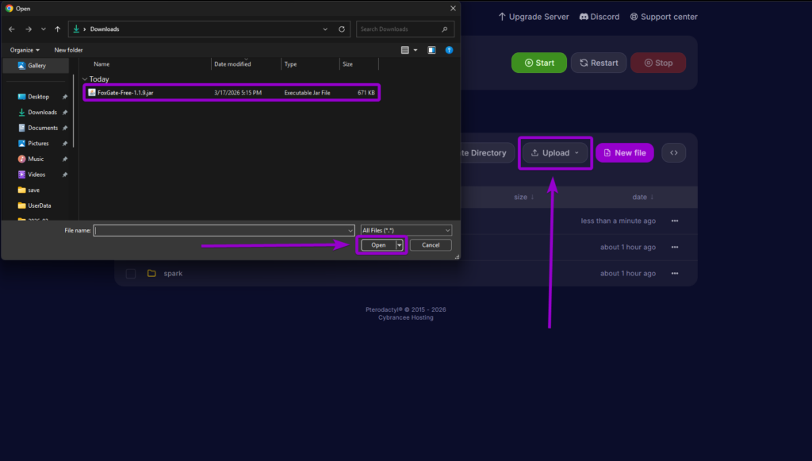Open the Organize menu
This screenshot has height=461, width=812.
(x=25, y=49)
